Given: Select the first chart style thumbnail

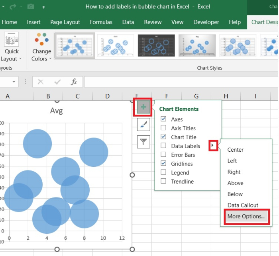Looking at the screenshot, I should tap(75, 45).
